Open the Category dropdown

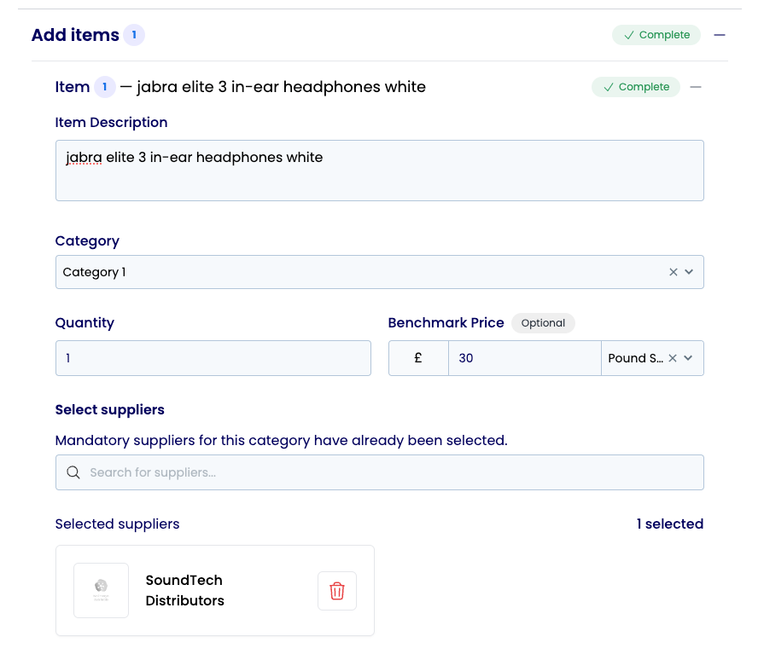click(689, 272)
